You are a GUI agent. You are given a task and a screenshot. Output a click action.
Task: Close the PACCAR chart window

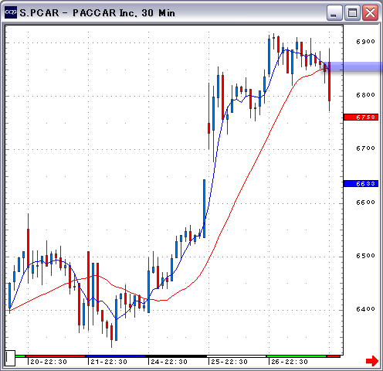370,12
